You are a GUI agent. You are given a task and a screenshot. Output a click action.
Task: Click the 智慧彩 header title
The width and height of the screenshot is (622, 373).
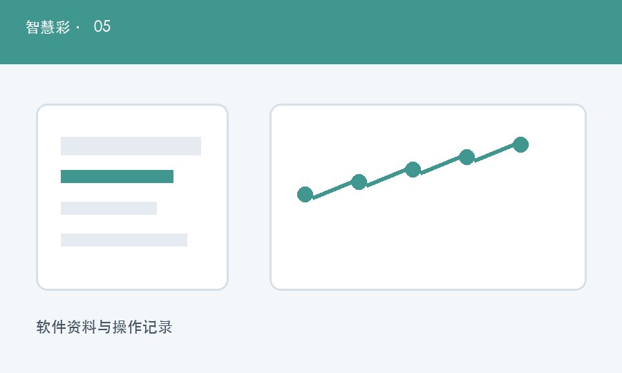(x=48, y=27)
